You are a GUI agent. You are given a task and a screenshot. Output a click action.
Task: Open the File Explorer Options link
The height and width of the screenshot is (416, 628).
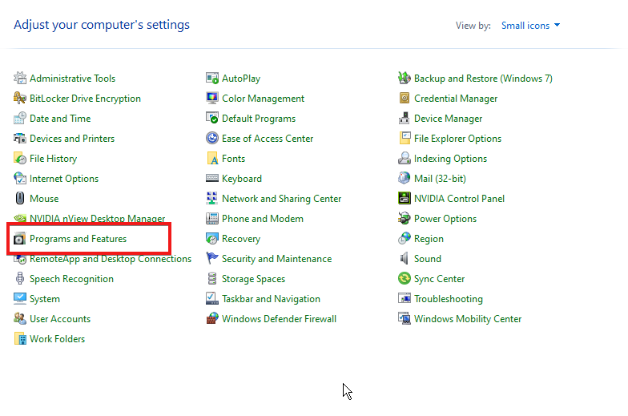click(x=457, y=139)
